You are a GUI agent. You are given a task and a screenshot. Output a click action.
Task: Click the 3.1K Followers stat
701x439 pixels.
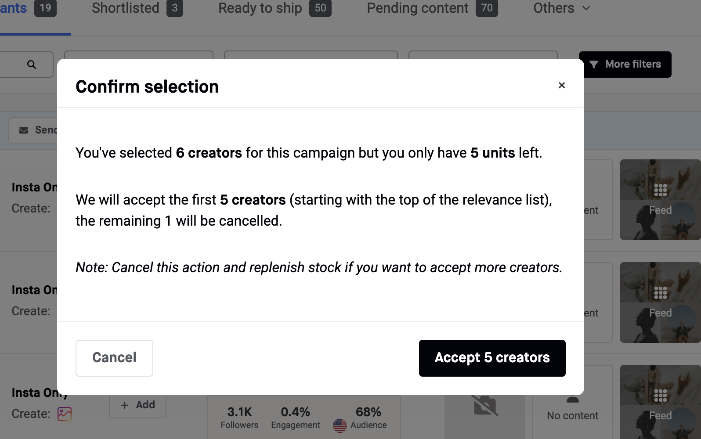[239, 417]
